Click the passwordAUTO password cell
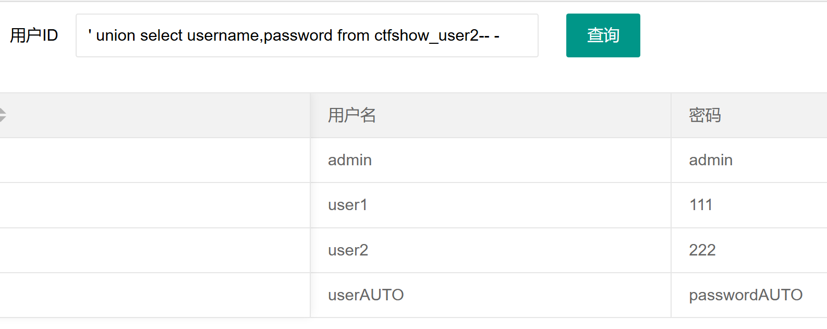827x329 pixels. coord(746,295)
